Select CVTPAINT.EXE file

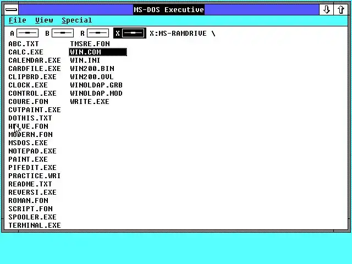35,110
